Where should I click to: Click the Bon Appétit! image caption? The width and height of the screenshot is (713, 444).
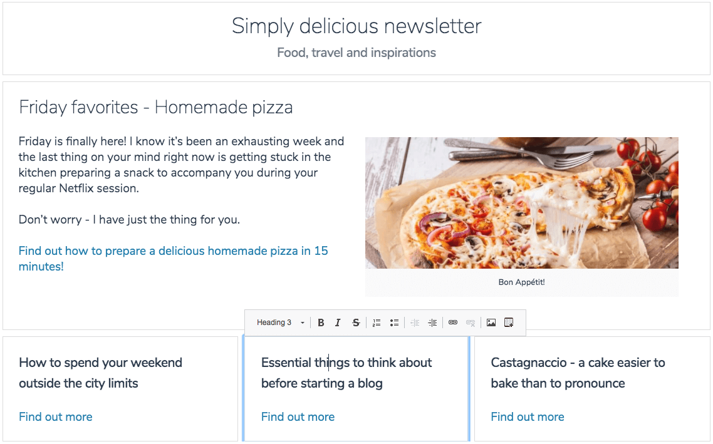pyautogui.click(x=521, y=282)
